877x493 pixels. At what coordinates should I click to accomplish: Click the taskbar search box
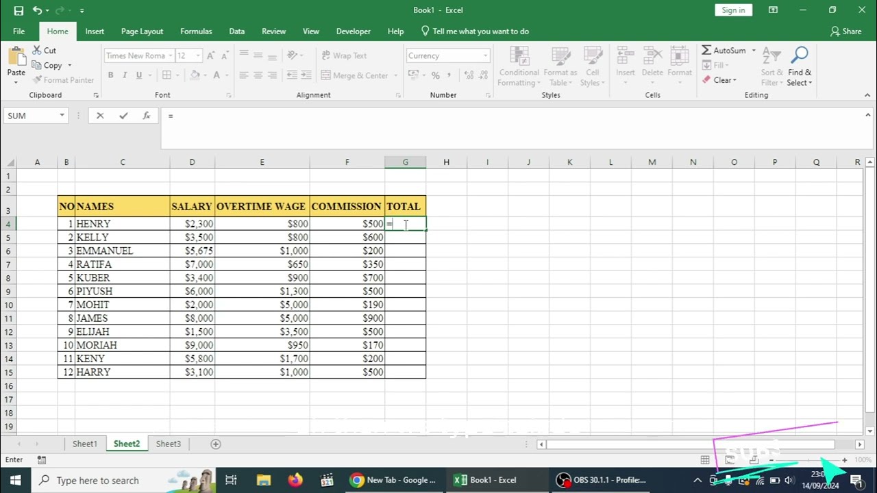click(x=123, y=480)
